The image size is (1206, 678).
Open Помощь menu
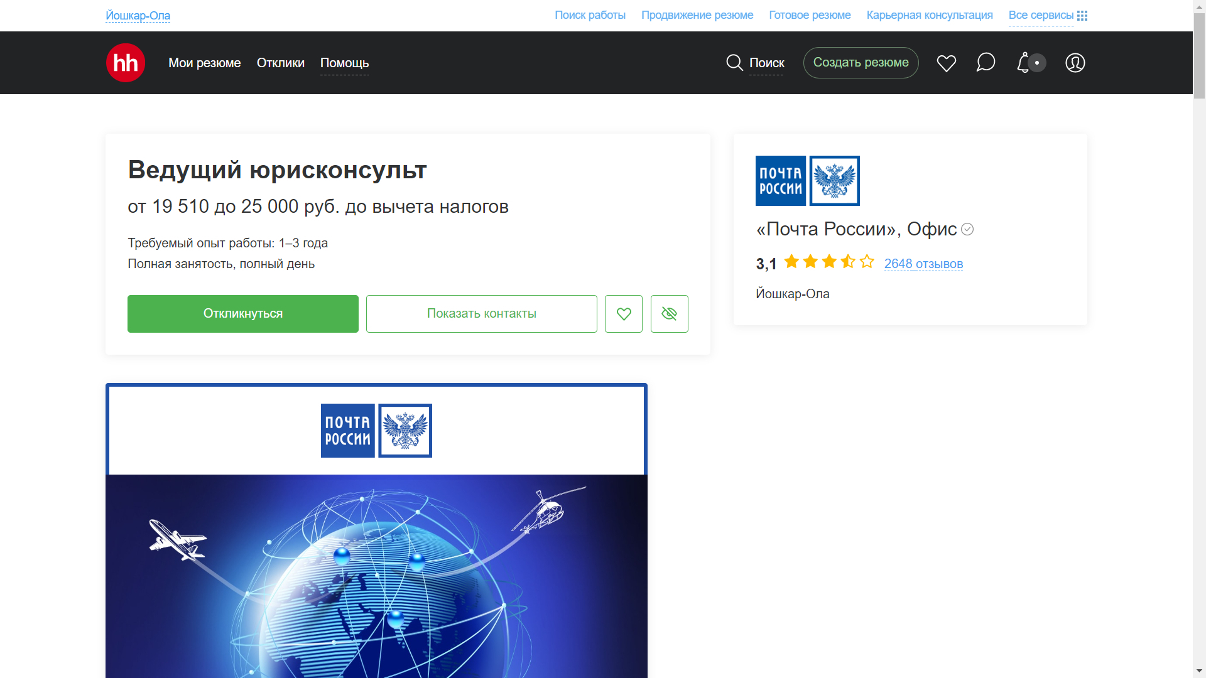[344, 63]
